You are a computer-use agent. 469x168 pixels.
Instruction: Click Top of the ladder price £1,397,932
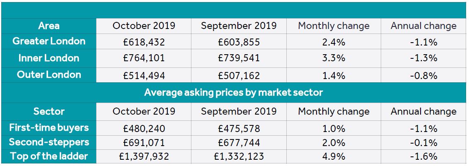144,156
